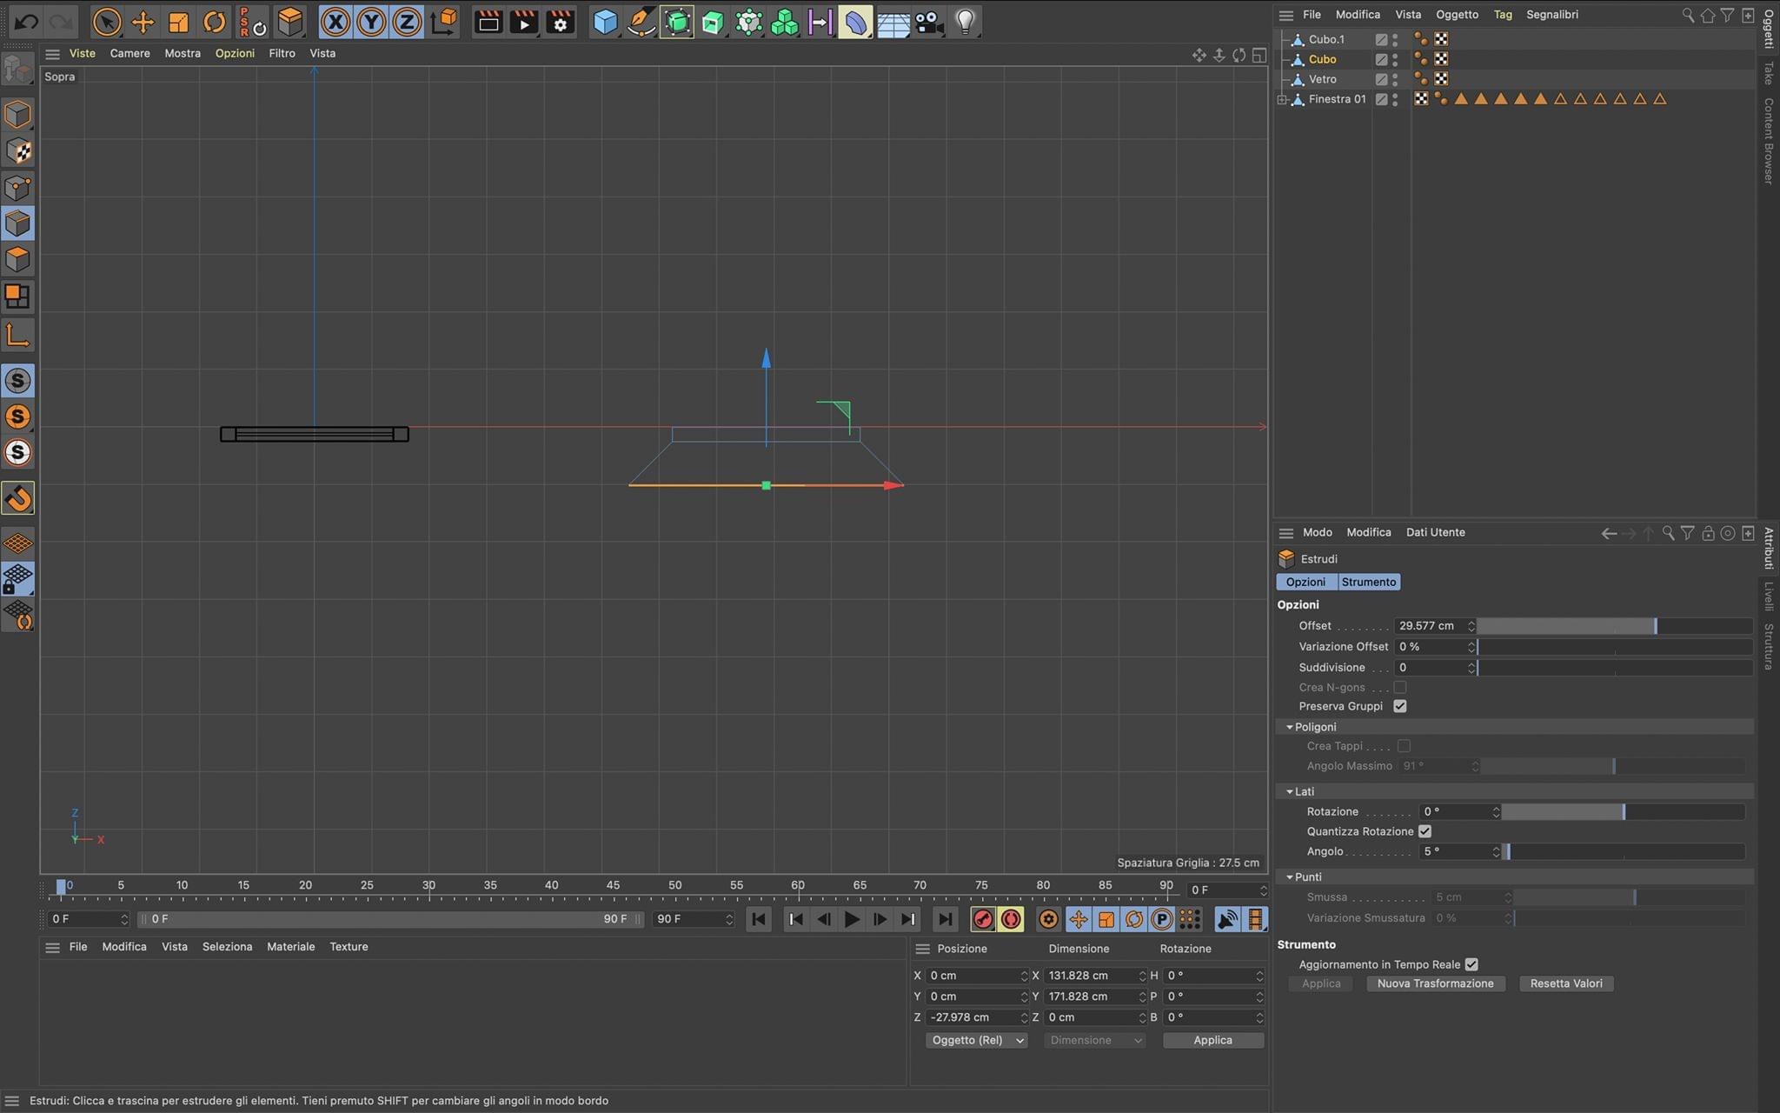Add a Cube primitive object
1780x1113 pixels.
tap(605, 22)
